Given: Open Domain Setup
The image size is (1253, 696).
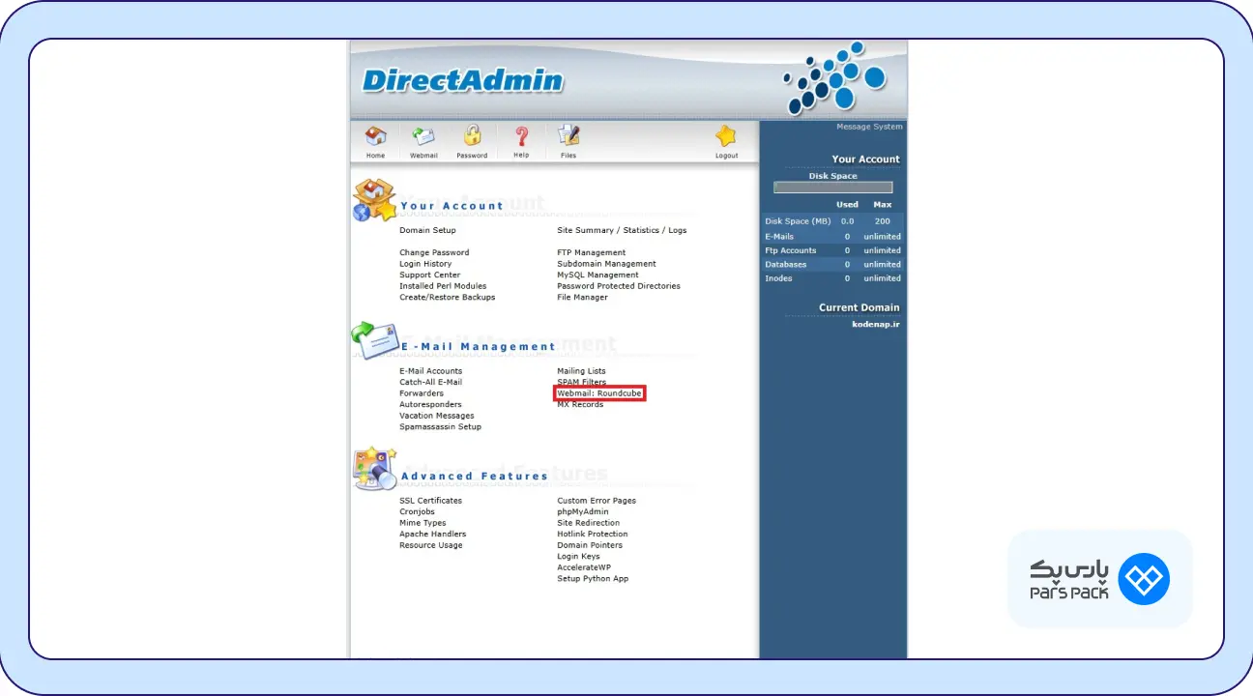Looking at the screenshot, I should pyautogui.click(x=427, y=230).
